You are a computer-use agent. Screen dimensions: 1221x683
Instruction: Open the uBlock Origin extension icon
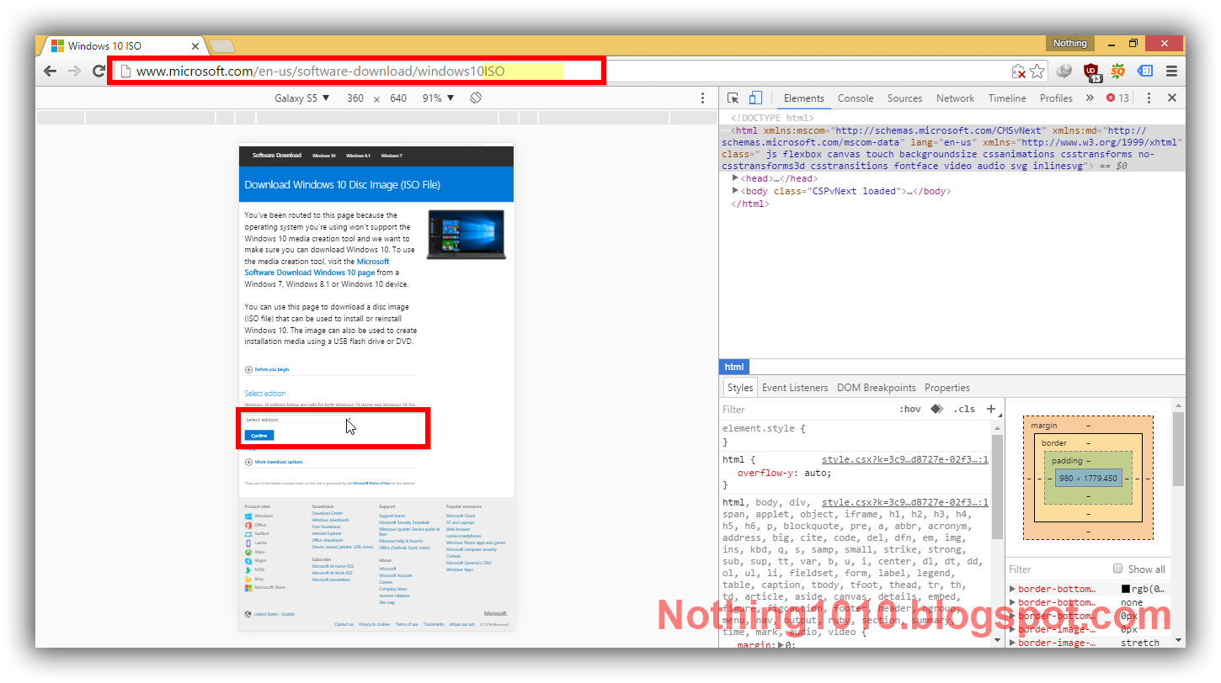coord(1092,72)
